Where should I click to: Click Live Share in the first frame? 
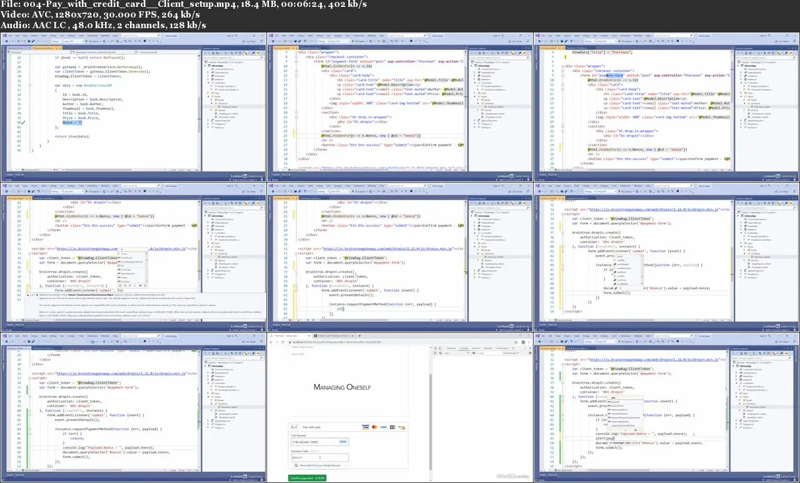[250, 42]
